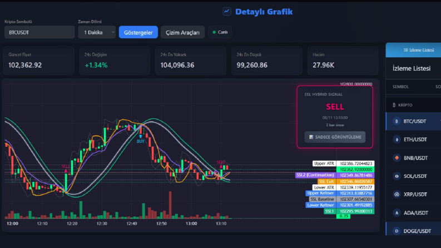This screenshot has width=441, height=248.
Task: Click the 102362.92 current price tag
Action: [x=355, y=170]
